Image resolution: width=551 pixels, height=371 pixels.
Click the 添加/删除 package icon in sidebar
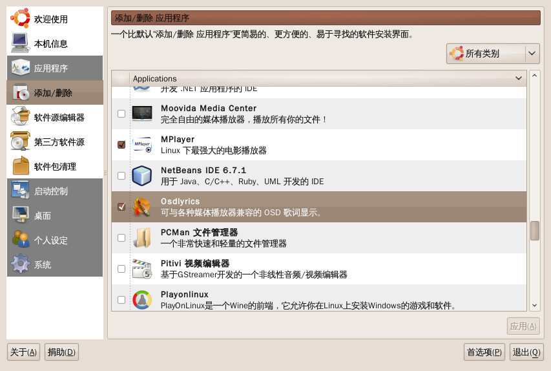(x=21, y=92)
